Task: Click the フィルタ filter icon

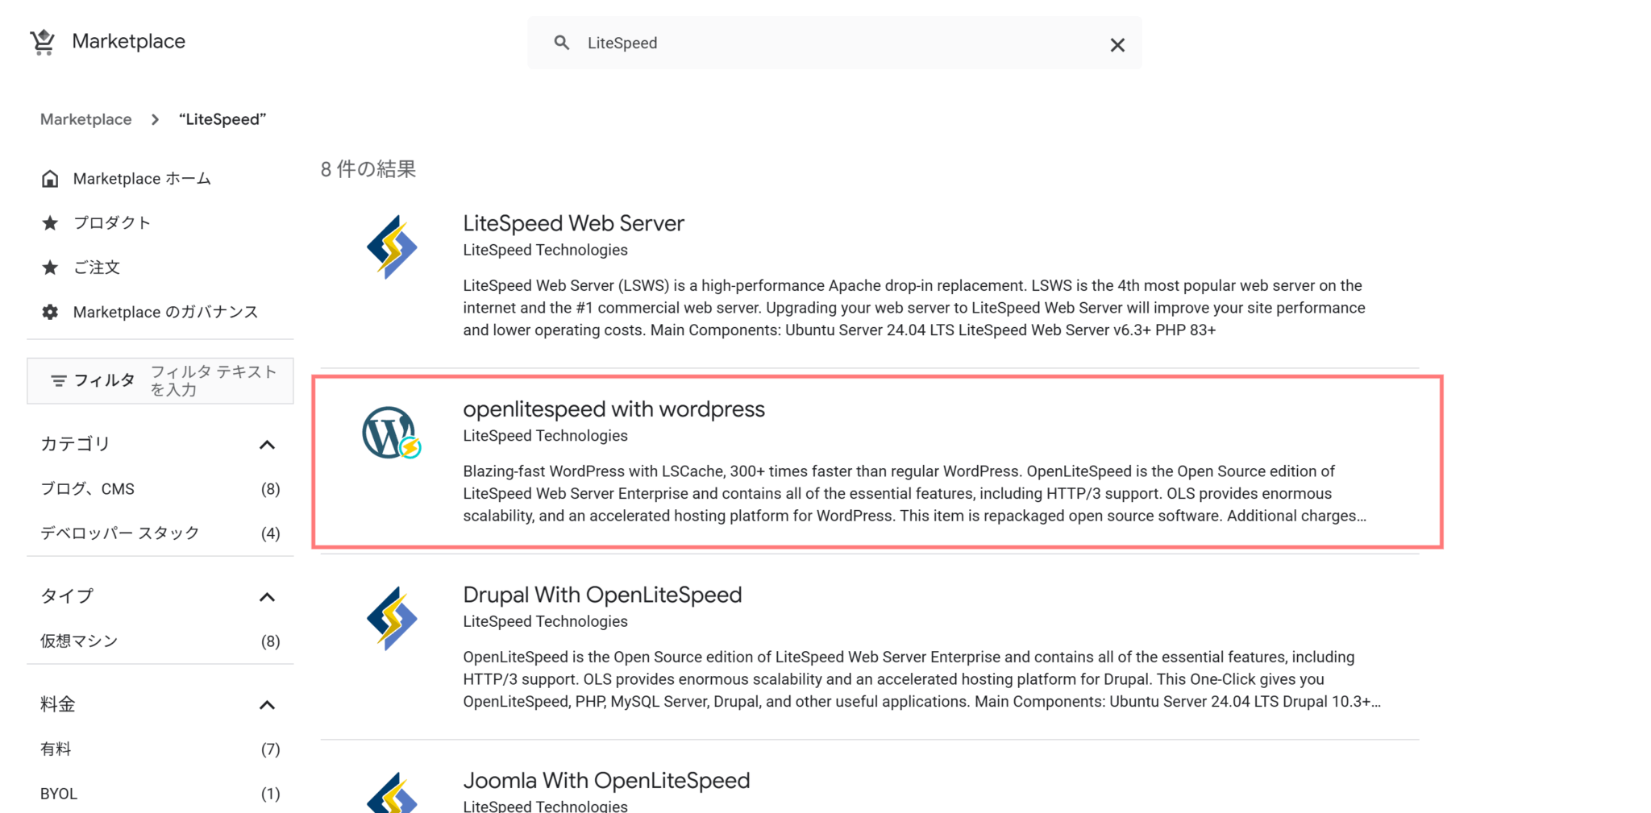Action: [x=60, y=380]
